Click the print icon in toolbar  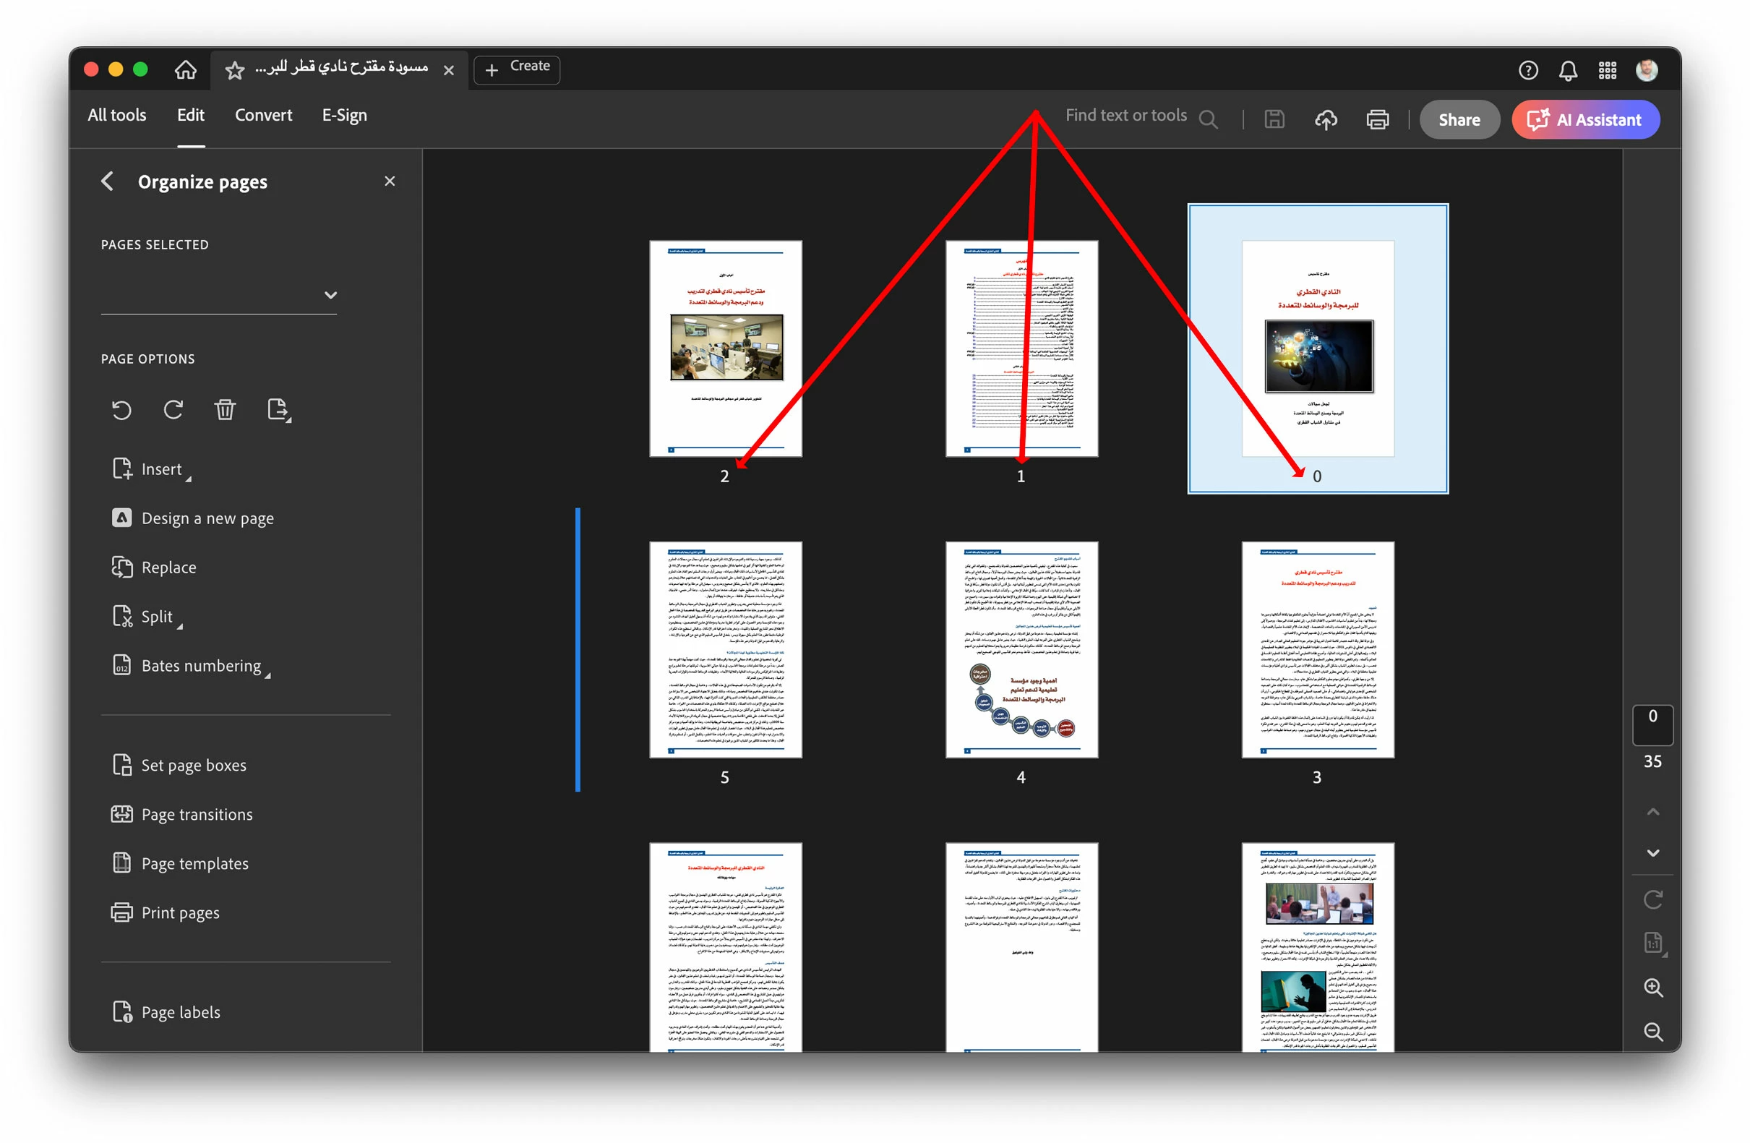point(1377,119)
